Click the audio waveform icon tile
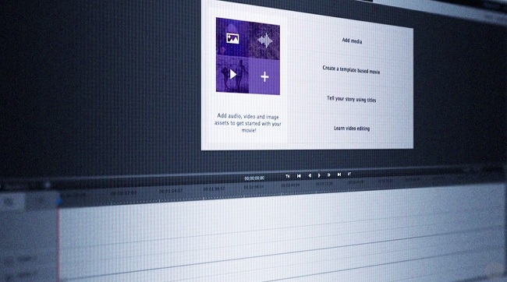Viewport: 507px width, 282px height. (265, 41)
